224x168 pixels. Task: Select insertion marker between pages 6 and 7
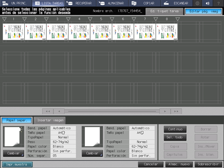[x=134, y=19]
